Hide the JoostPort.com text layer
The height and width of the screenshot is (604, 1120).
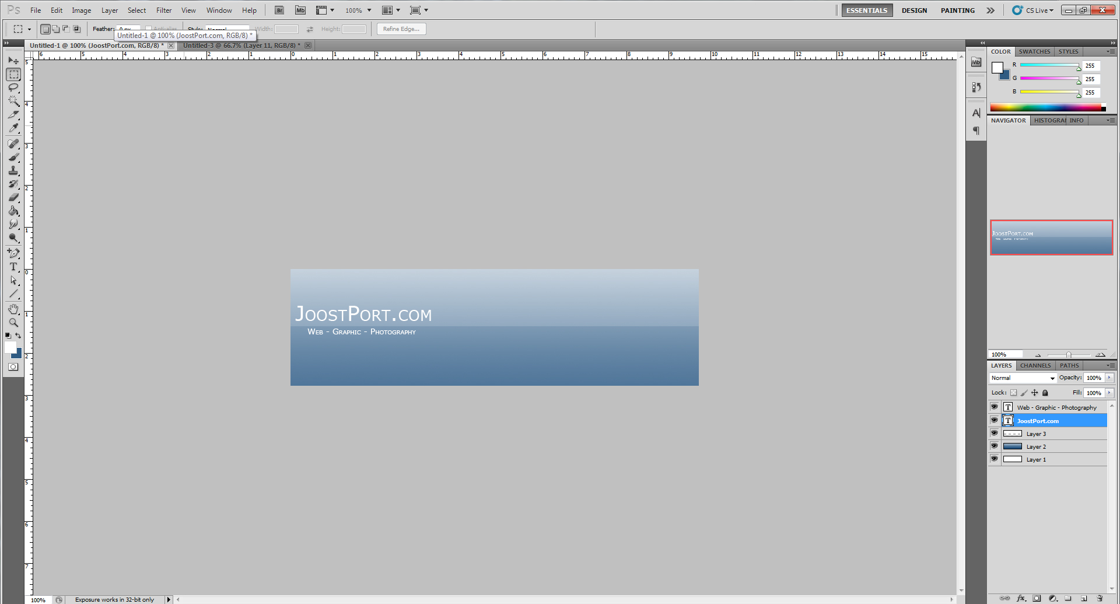coord(995,420)
